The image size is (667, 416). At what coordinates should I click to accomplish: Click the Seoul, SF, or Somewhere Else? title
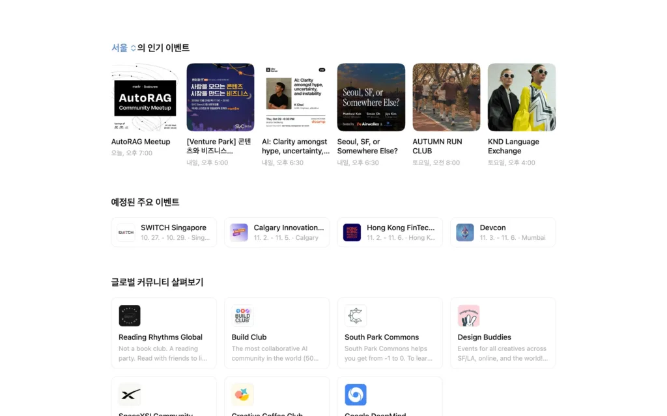[x=367, y=146]
